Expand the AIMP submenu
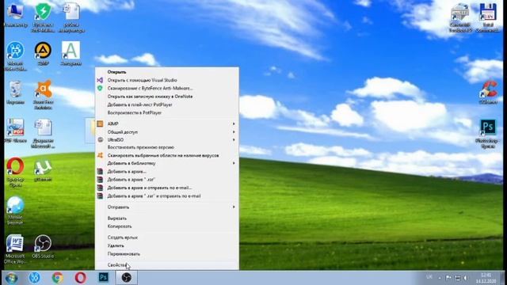The width and height of the screenshot is (507, 285). (167, 123)
